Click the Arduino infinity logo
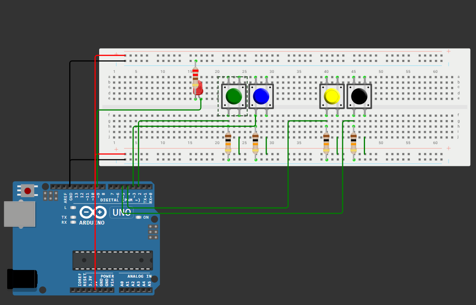Viewport: 476px width, 305px height. pyautogui.click(x=93, y=212)
